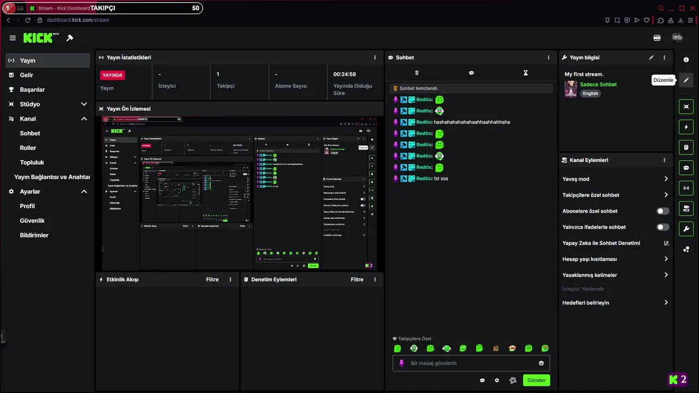Expand the Stüdyo sidebar section

[x=84, y=104]
